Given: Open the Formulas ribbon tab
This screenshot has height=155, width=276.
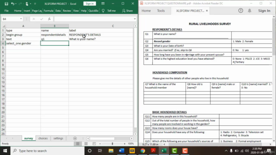Looking at the screenshot, I should point(48,11).
